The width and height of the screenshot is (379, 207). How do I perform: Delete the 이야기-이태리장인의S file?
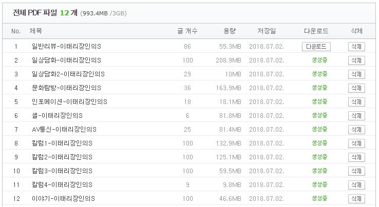point(356,199)
